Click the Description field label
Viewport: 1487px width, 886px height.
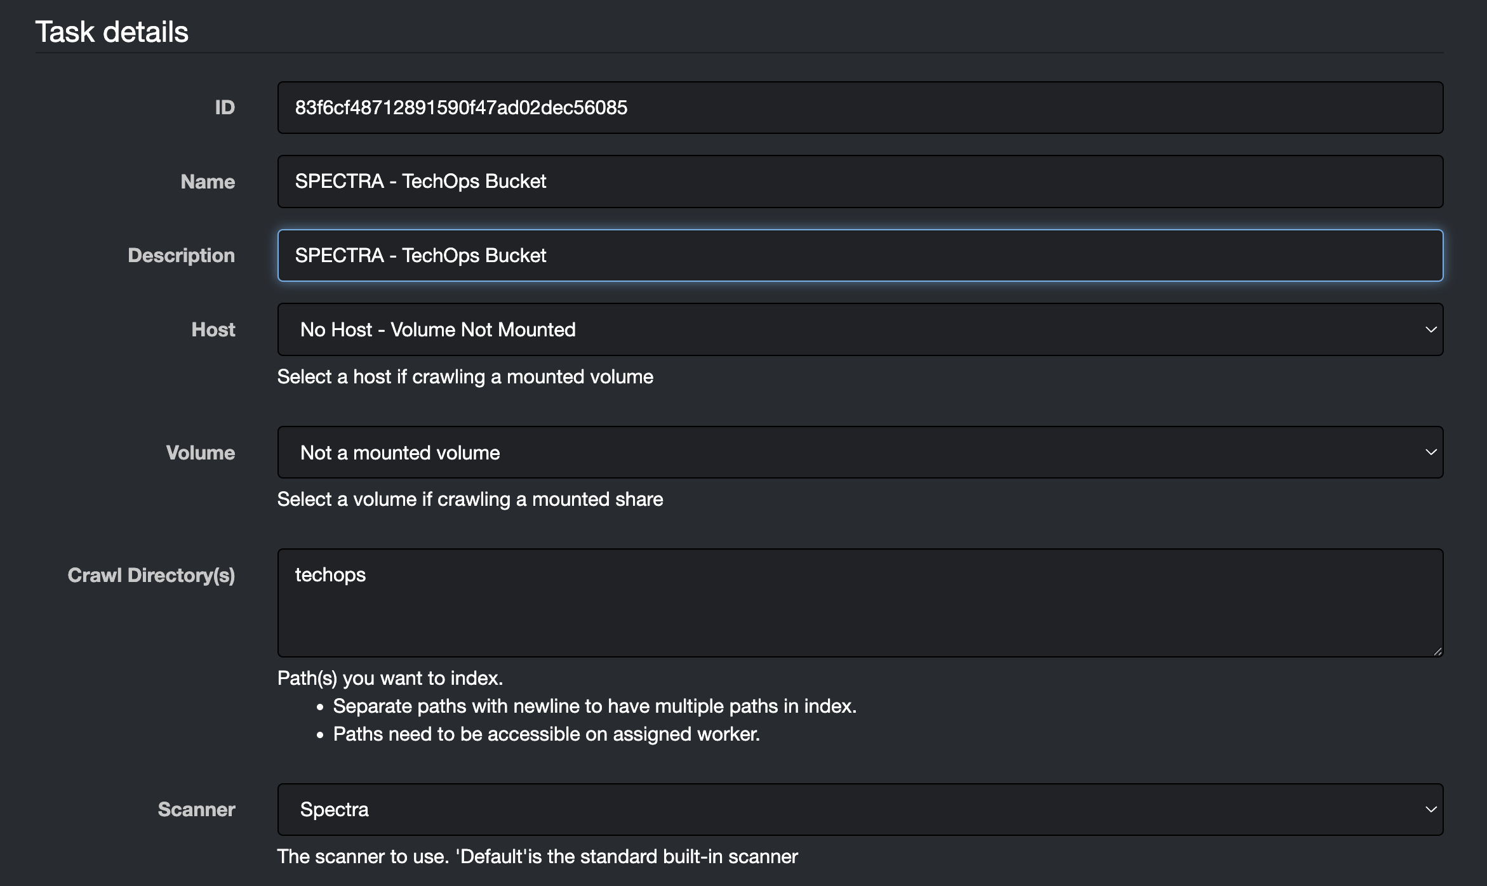pos(181,255)
